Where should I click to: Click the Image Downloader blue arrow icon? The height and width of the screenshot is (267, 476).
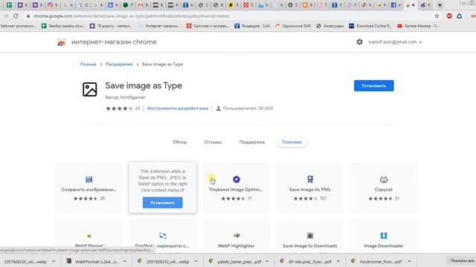[384, 236]
